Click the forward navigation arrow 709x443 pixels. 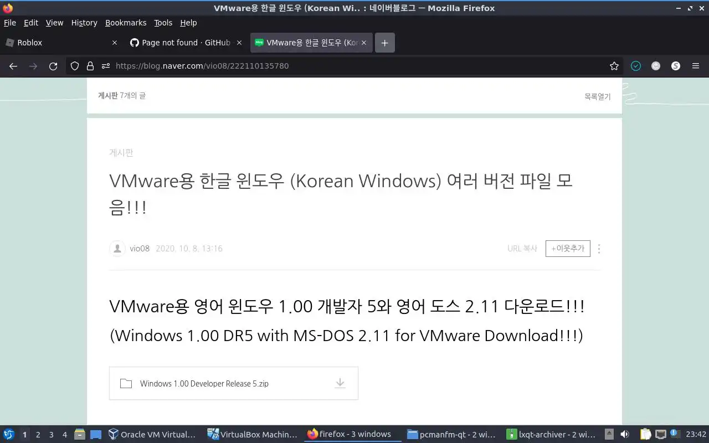[x=33, y=66]
